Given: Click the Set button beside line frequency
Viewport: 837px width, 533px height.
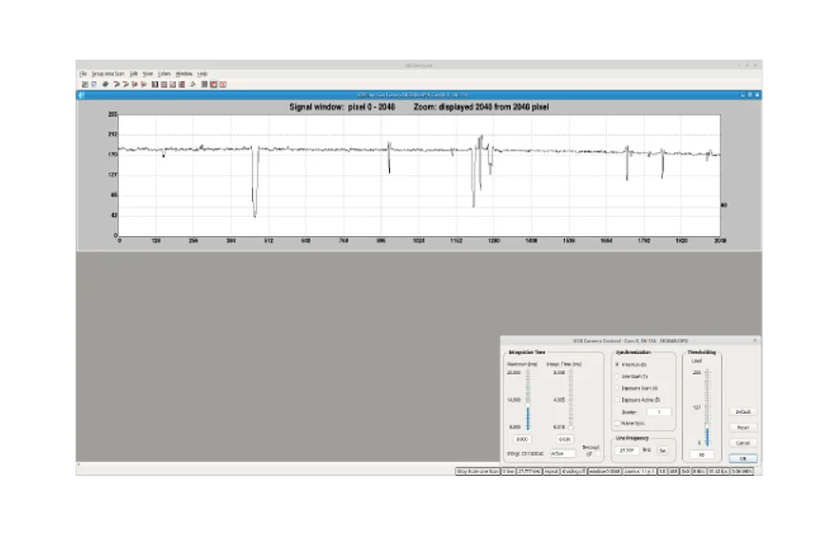Looking at the screenshot, I should pyautogui.click(x=663, y=449).
